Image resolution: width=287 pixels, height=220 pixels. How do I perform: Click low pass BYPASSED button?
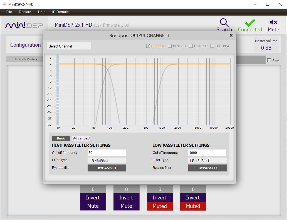point(207,168)
